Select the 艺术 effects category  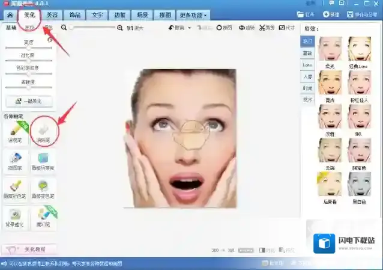click(x=307, y=100)
